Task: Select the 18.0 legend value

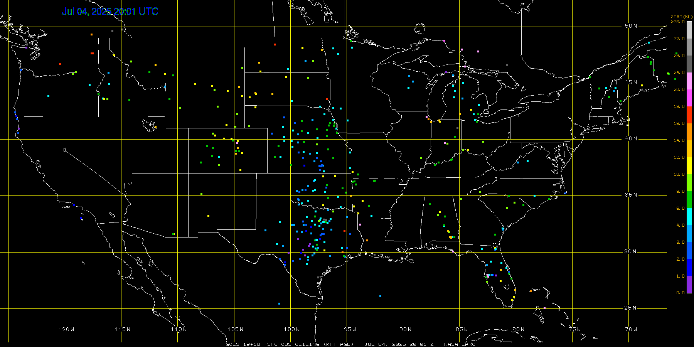Action: tap(679, 106)
